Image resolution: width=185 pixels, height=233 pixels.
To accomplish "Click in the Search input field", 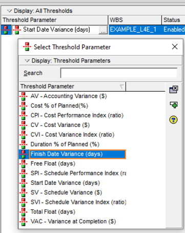I will click(119, 73).
